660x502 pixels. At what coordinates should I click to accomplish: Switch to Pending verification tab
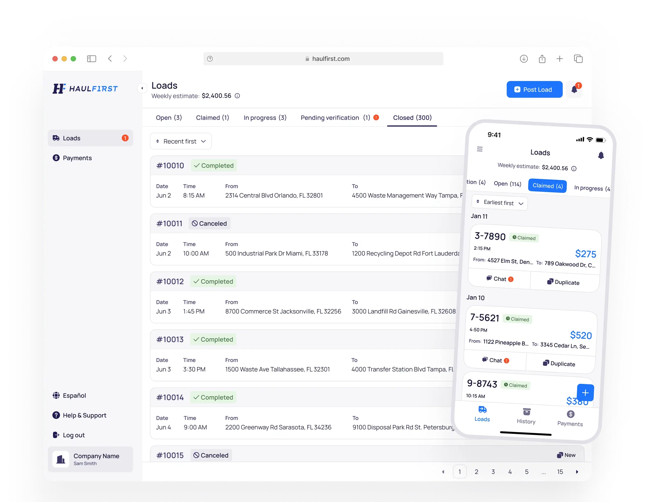335,118
